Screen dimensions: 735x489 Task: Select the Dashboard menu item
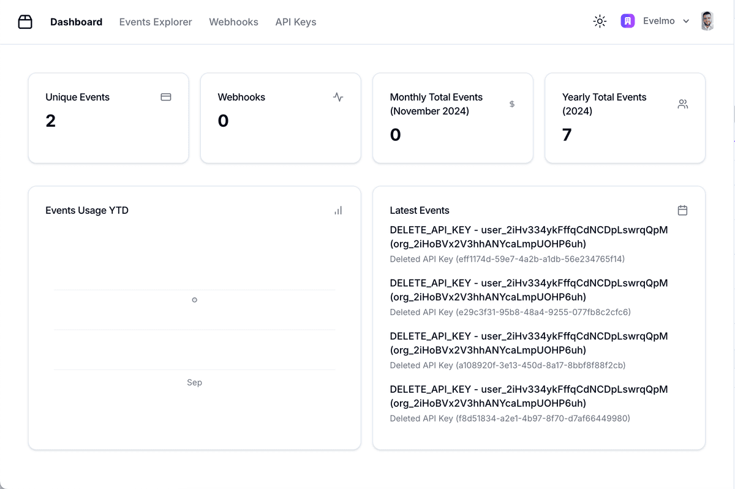76,21
